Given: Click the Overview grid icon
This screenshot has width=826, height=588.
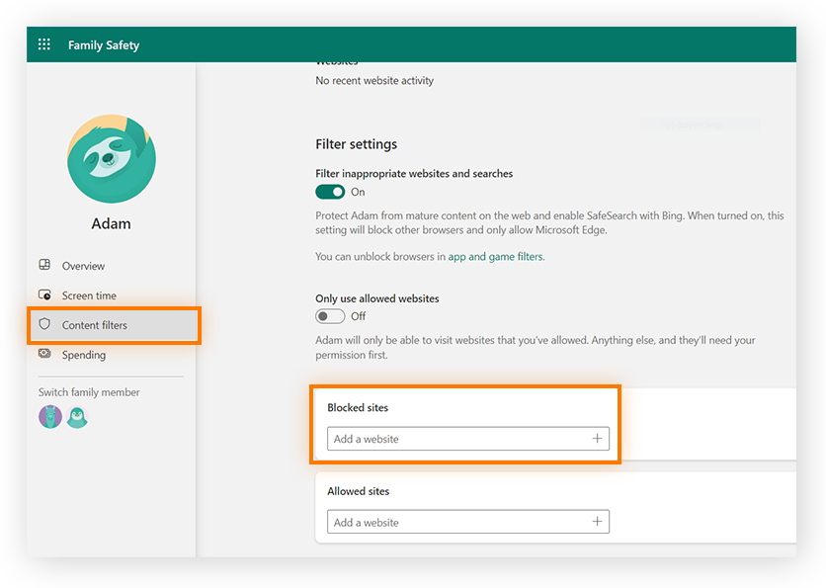Looking at the screenshot, I should (x=44, y=265).
